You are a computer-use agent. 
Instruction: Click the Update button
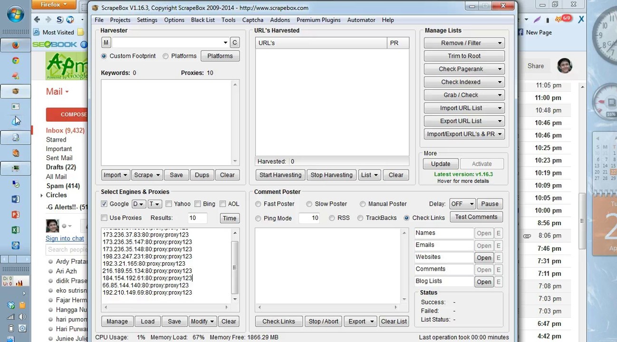(441, 164)
